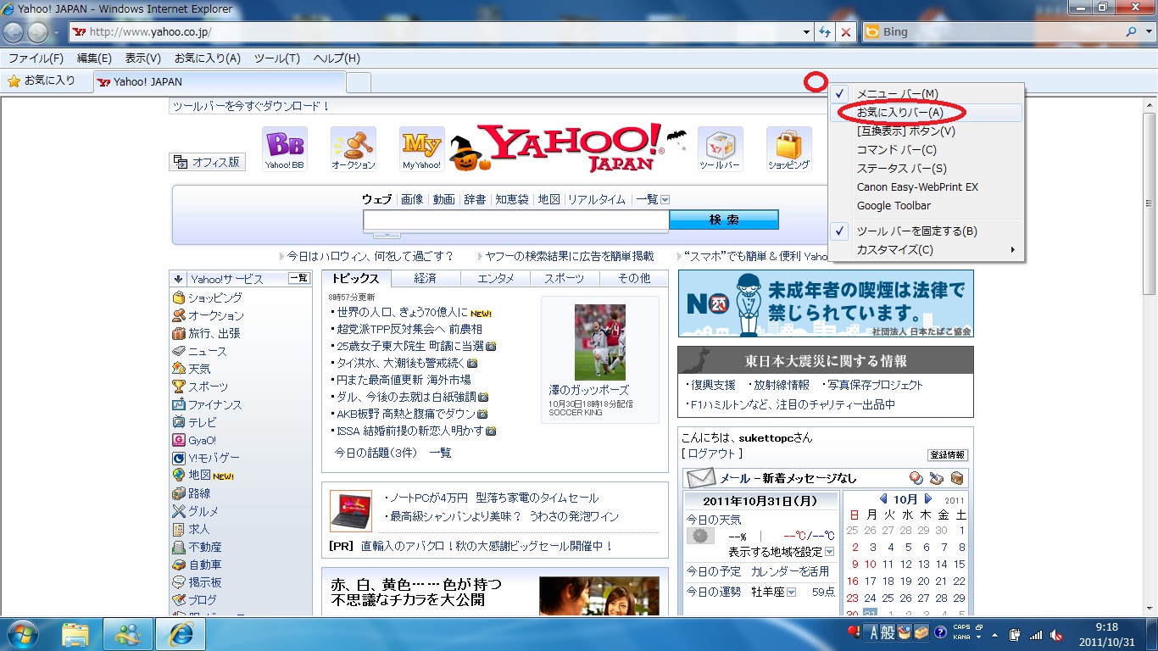Click the ログアウト link
The image size is (1158, 651).
pos(712,453)
